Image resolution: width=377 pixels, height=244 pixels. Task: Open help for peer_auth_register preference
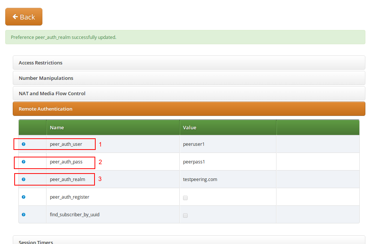coord(24,197)
